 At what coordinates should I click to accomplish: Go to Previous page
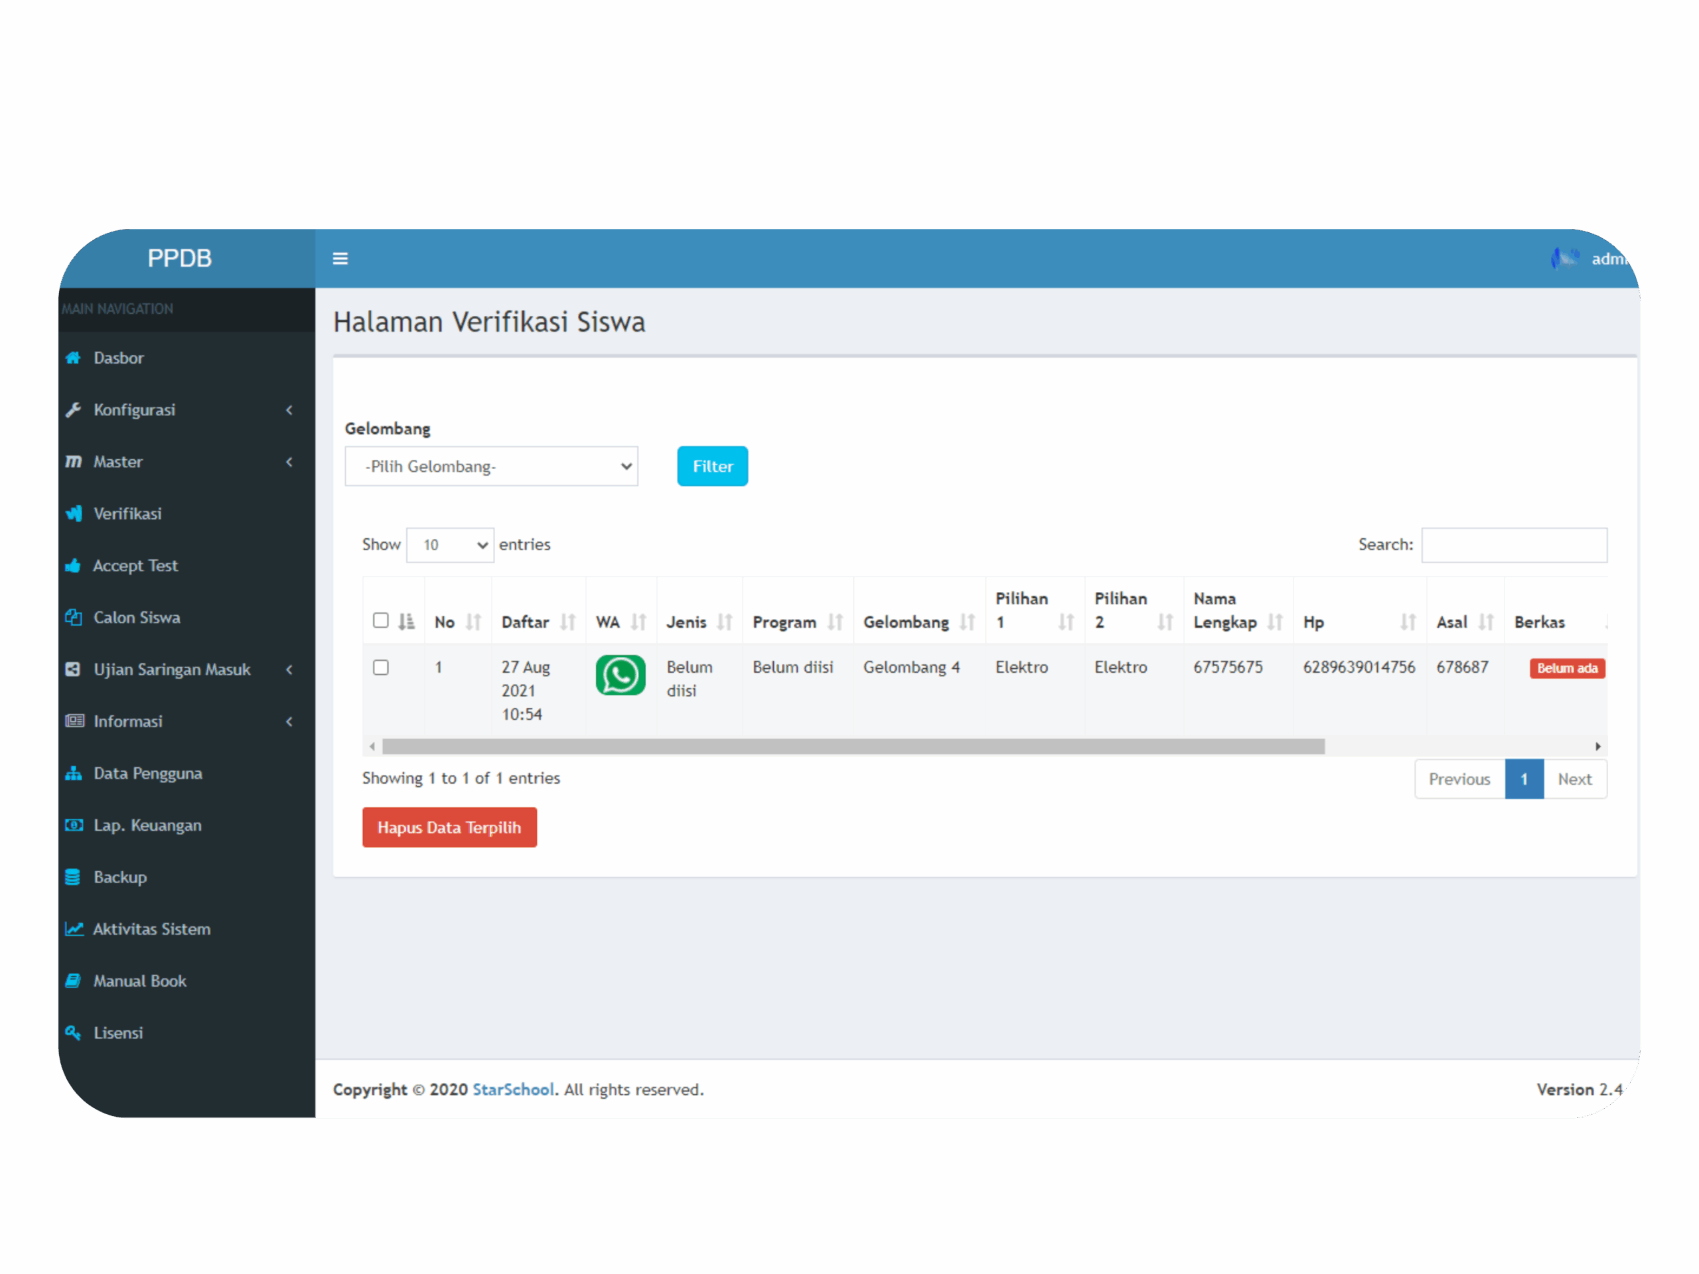click(1459, 780)
